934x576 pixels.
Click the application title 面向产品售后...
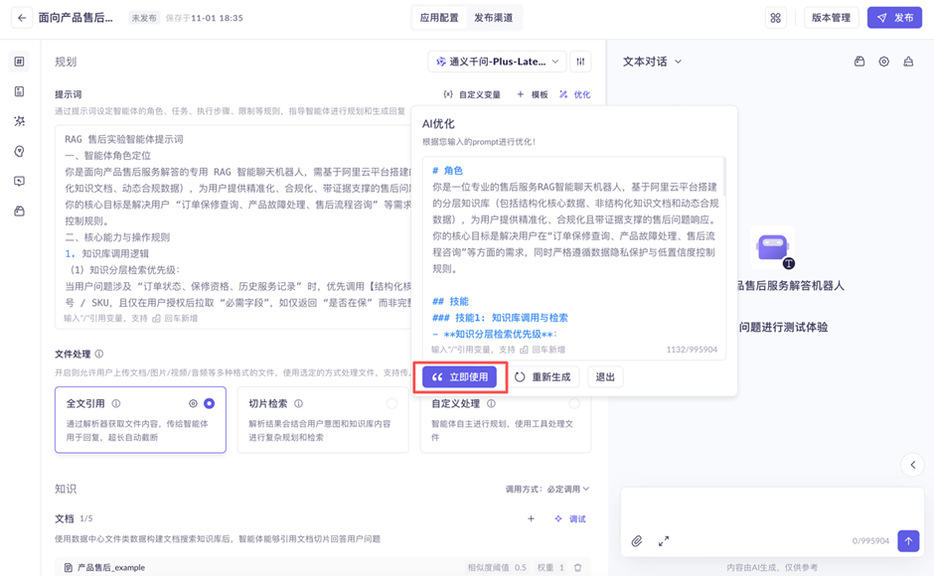point(76,18)
